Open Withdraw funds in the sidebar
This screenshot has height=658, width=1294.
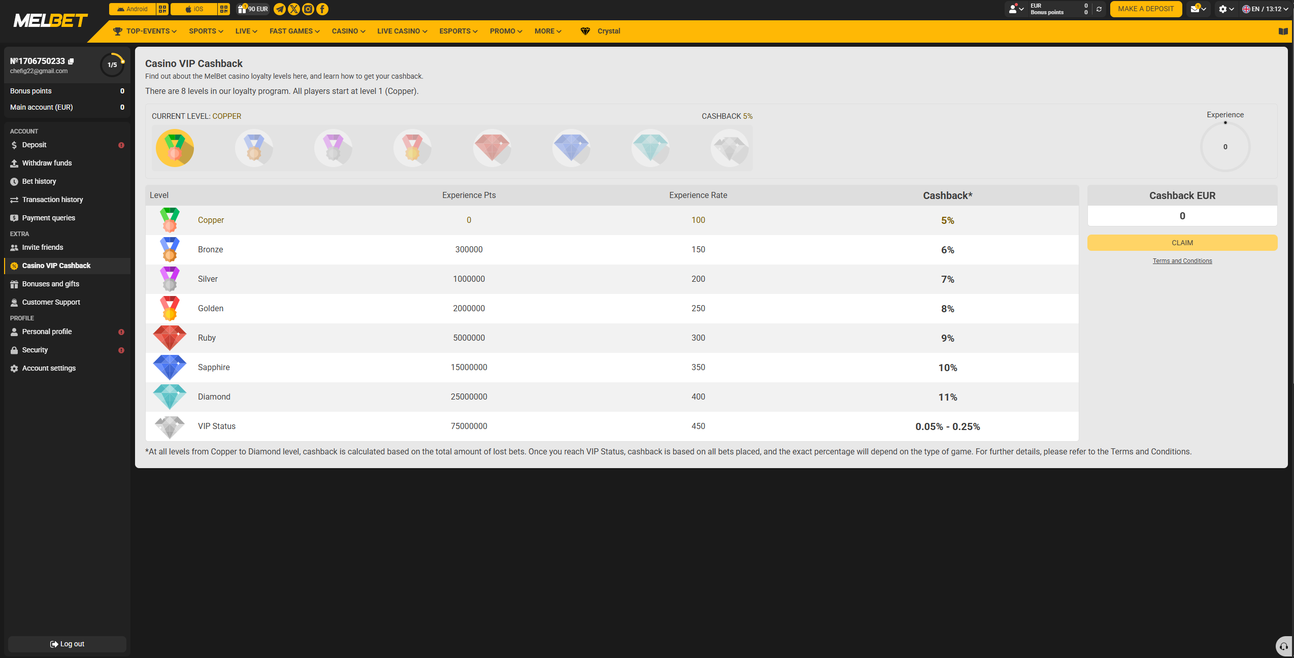coord(67,163)
